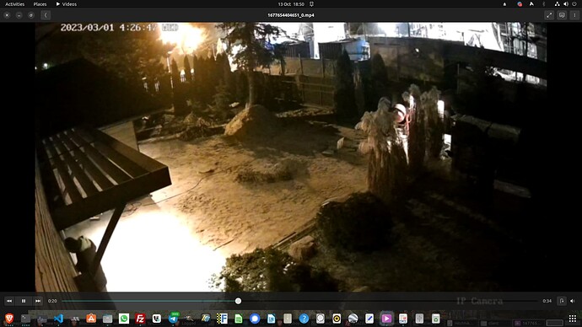The width and height of the screenshot is (582, 327).
Task: Open the subtitles and languages button
Action: click(562, 15)
